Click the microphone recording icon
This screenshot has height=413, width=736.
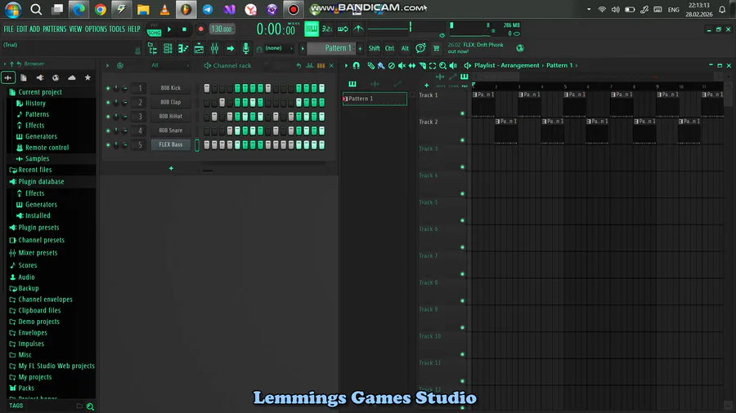tap(245, 48)
